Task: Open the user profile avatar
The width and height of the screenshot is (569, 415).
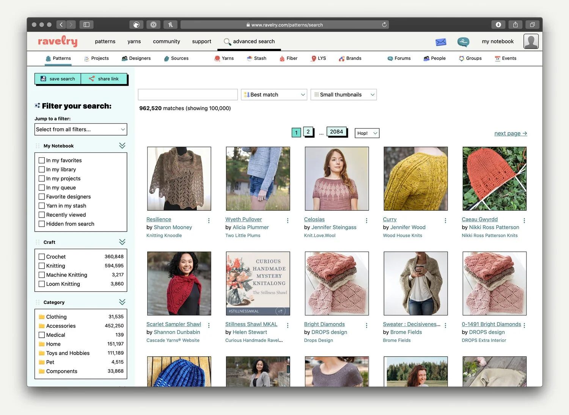Action: (531, 41)
